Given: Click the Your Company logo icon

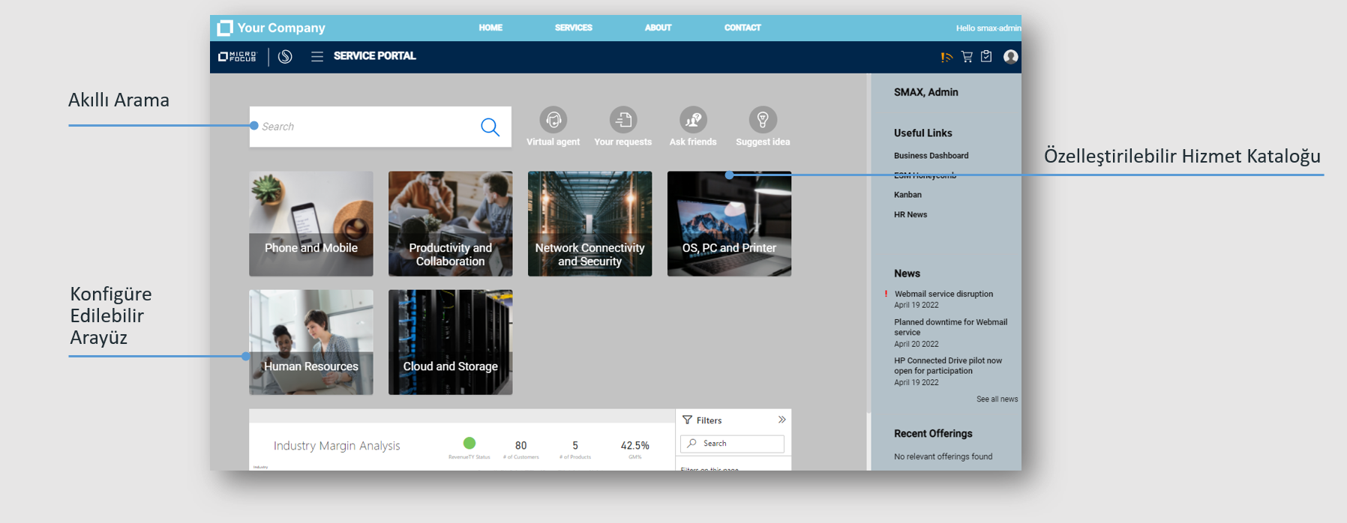Looking at the screenshot, I should tap(225, 28).
